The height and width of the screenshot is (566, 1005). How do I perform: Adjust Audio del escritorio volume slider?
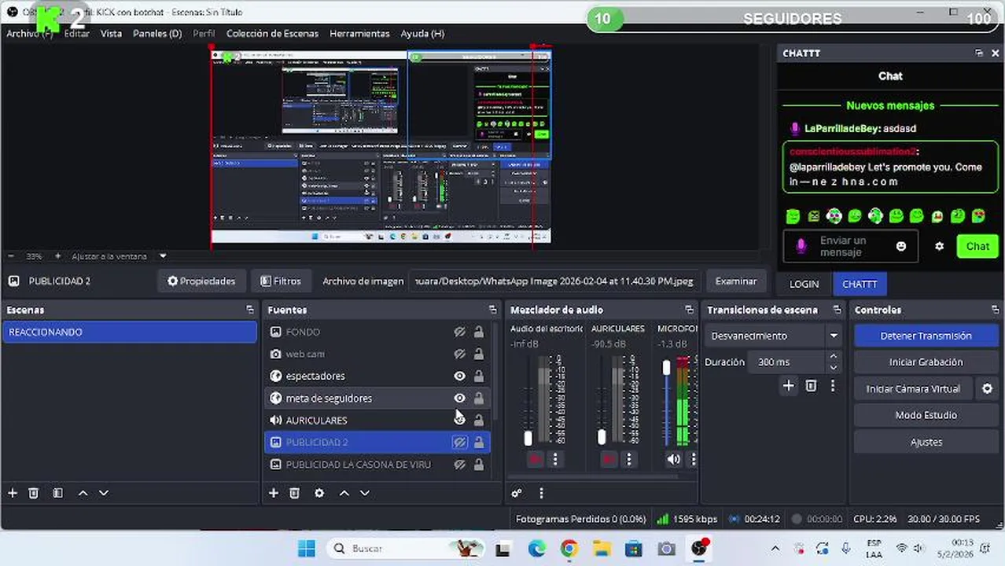tap(528, 438)
